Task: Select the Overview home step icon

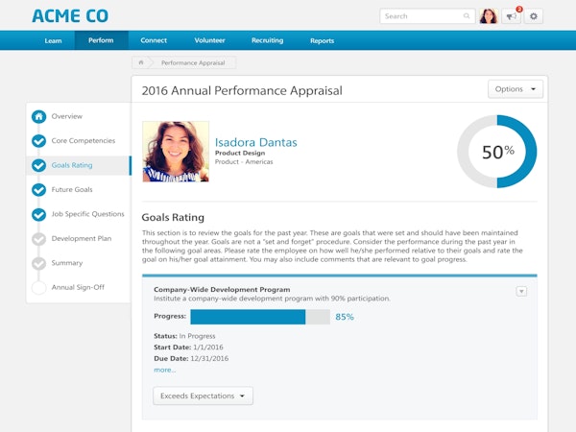Action: point(38,116)
